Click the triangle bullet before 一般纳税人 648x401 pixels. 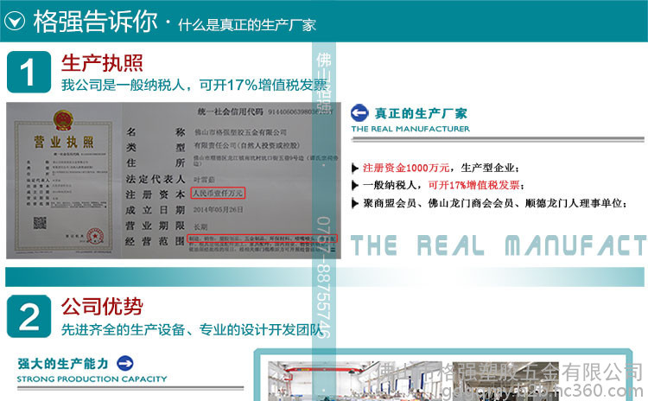click(355, 186)
